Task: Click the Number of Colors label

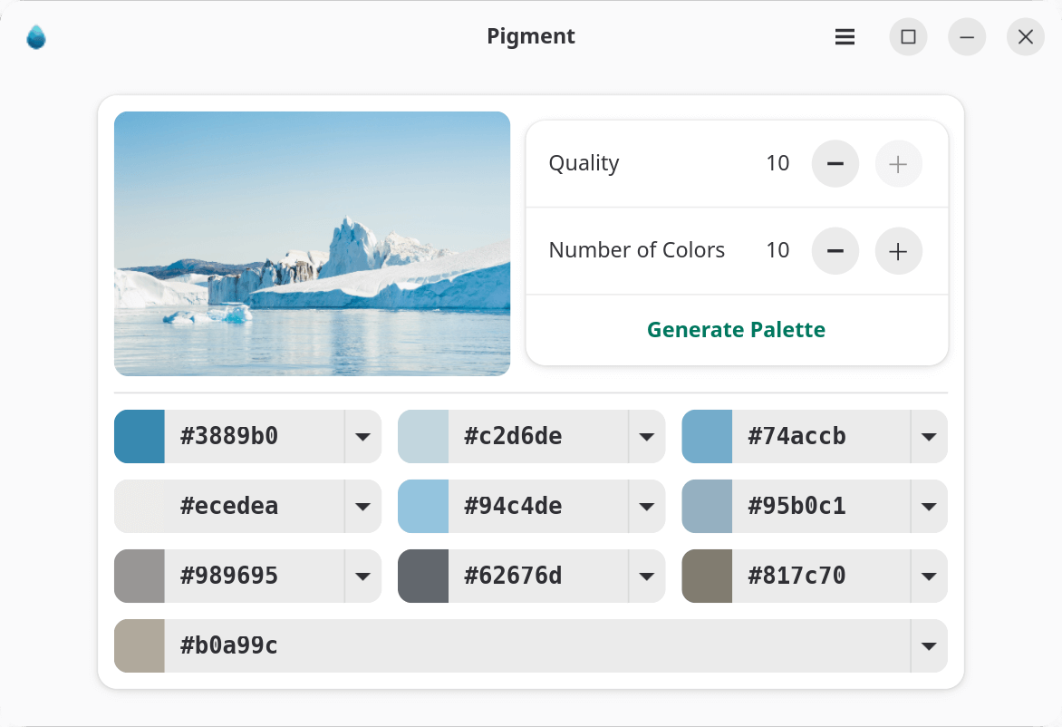Action: click(x=637, y=251)
